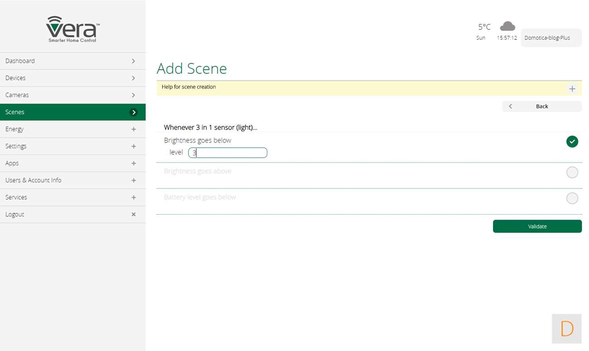The image size is (589, 351).
Task: Open the Devices menu item
Action: [x=72, y=78]
